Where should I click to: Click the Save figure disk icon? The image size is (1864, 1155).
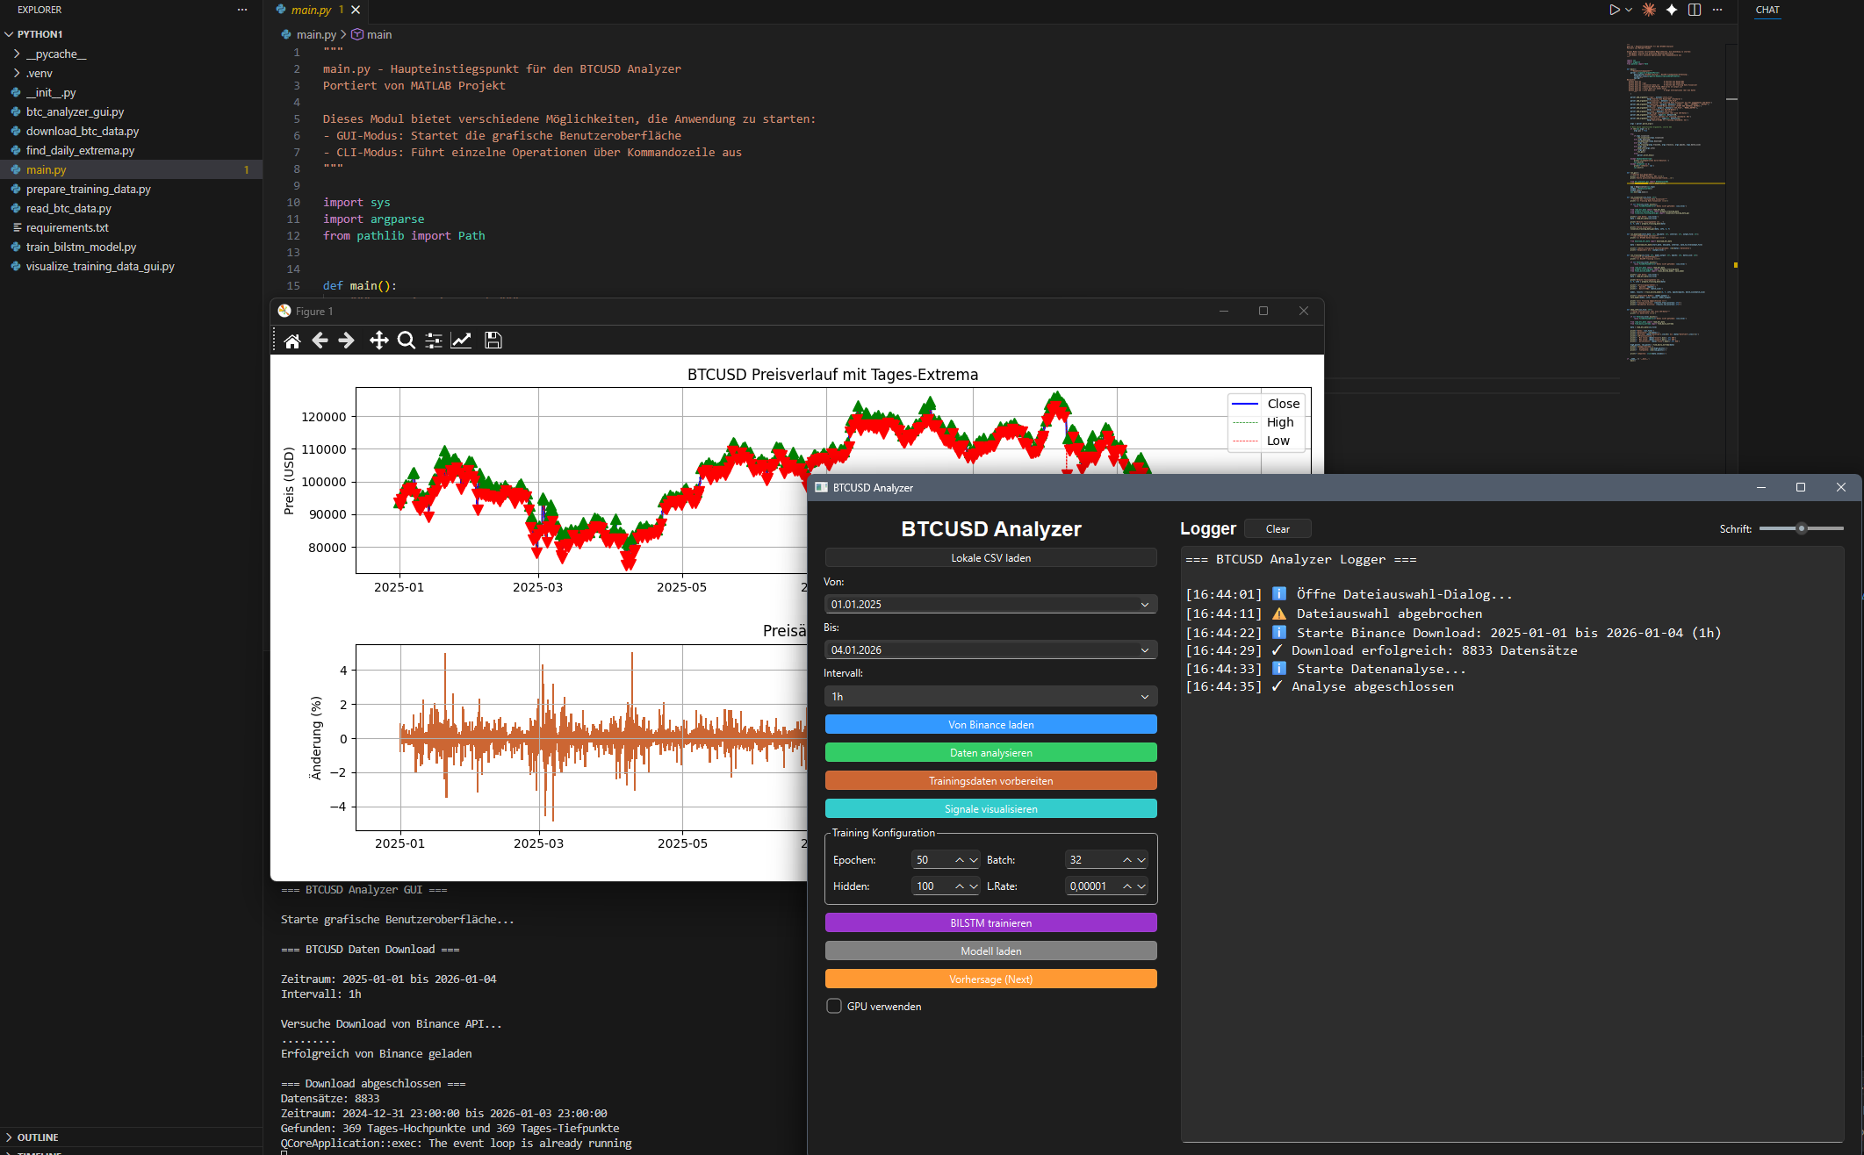[493, 341]
